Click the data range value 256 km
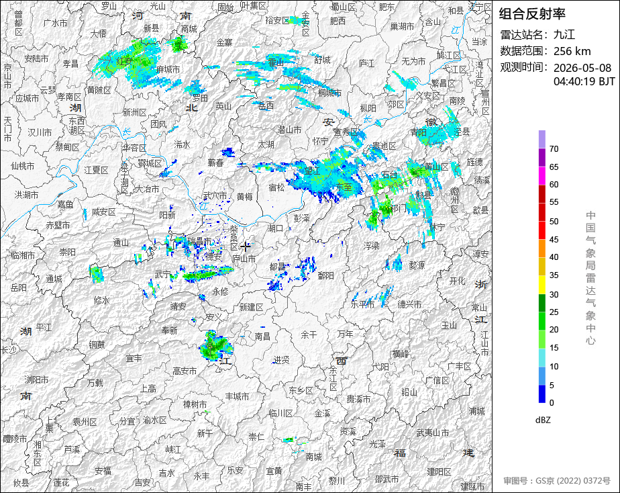This screenshot has height=493, width=620. pyautogui.click(x=572, y=51)
